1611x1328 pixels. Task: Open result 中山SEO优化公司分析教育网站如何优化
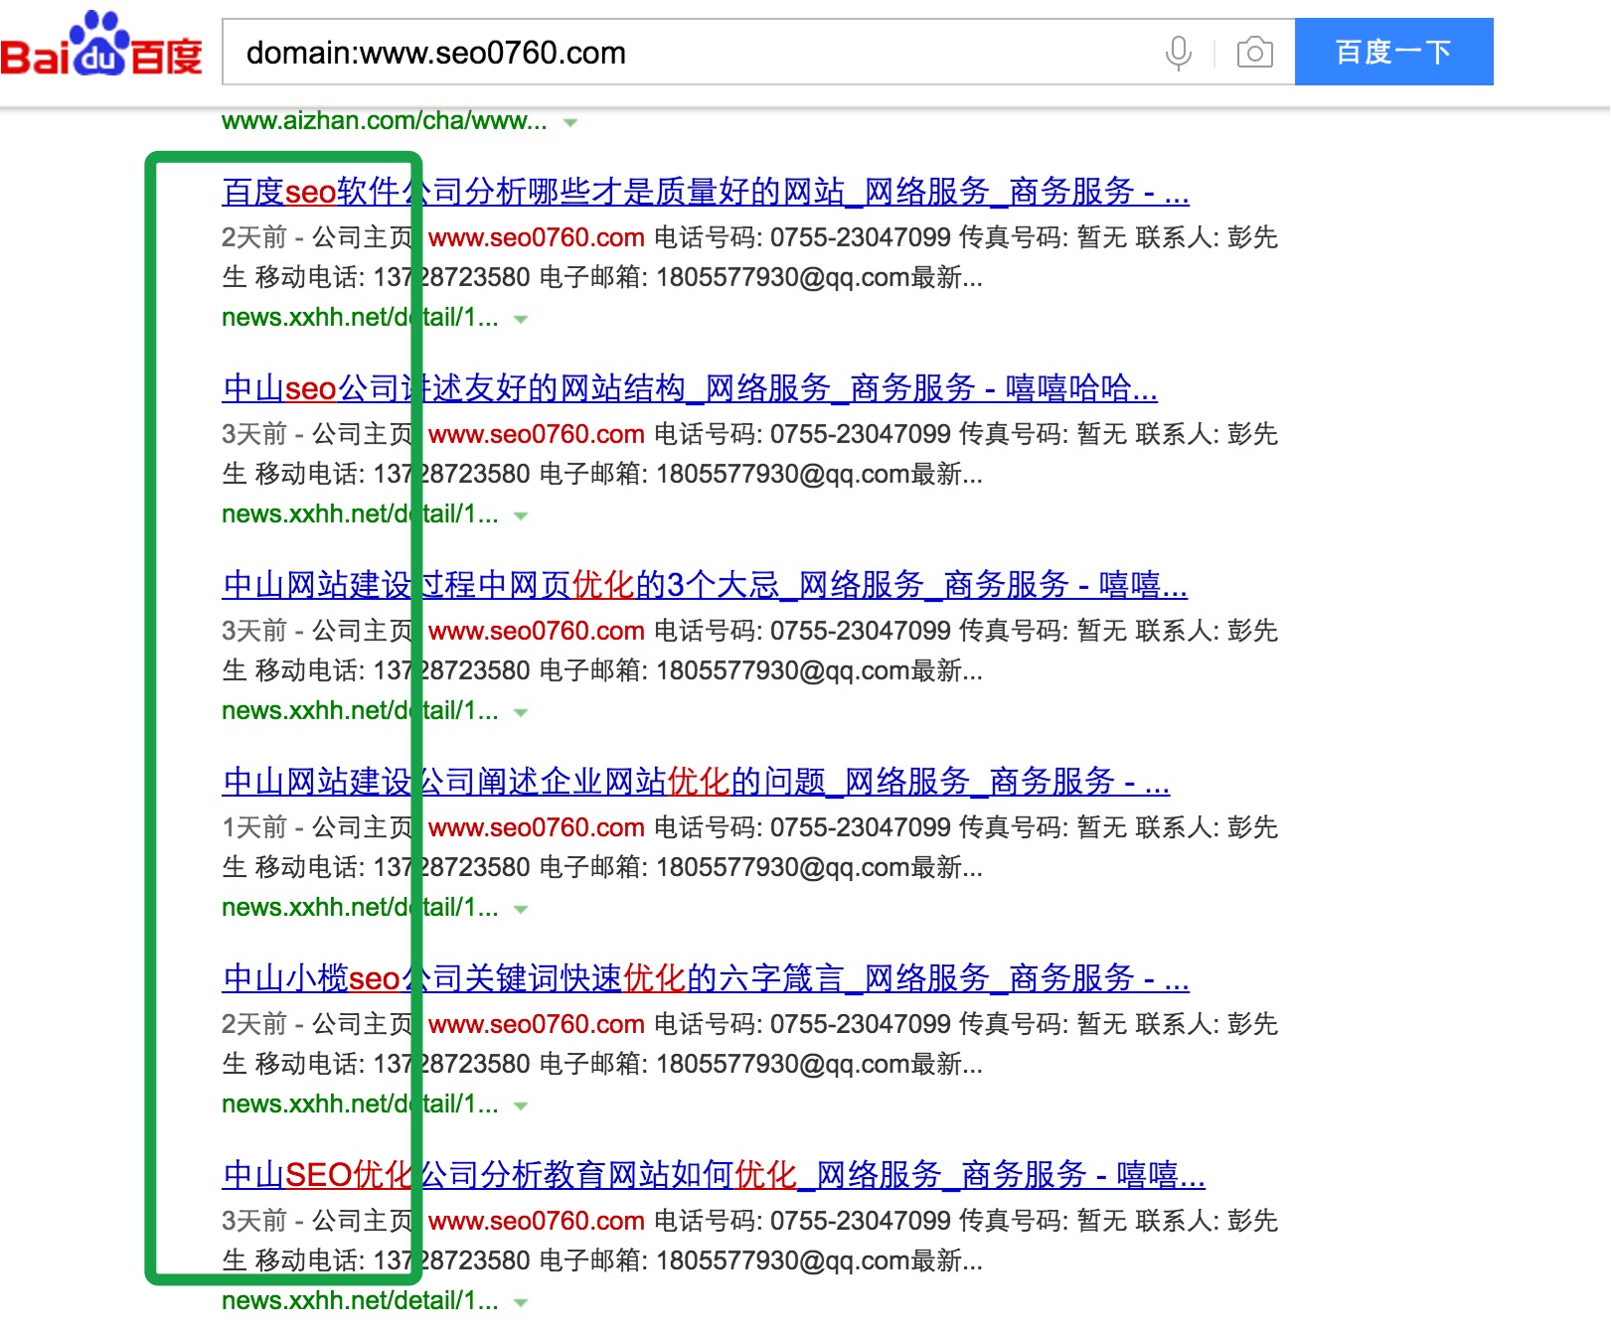[x=714, y=1174]
